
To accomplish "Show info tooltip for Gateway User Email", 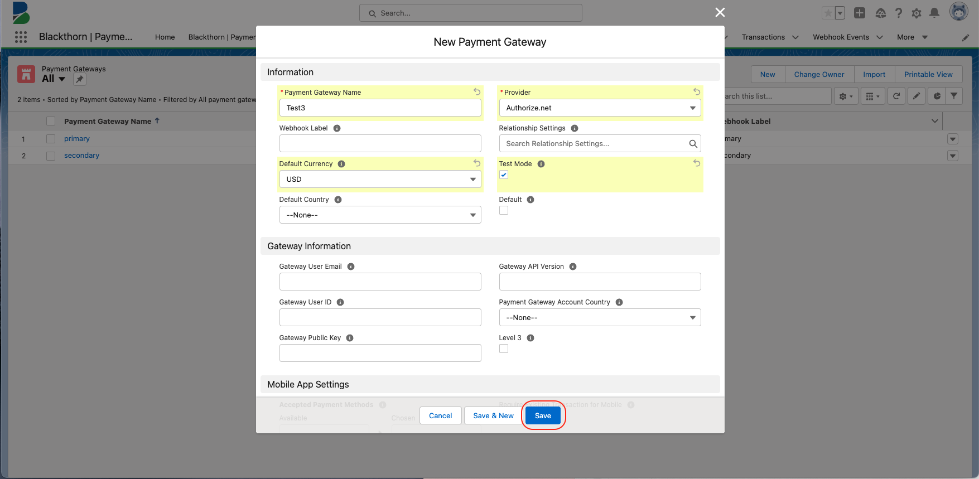I will [351, 267].
